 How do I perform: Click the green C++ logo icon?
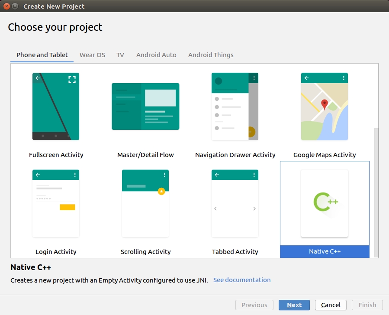tap(325, 202)
